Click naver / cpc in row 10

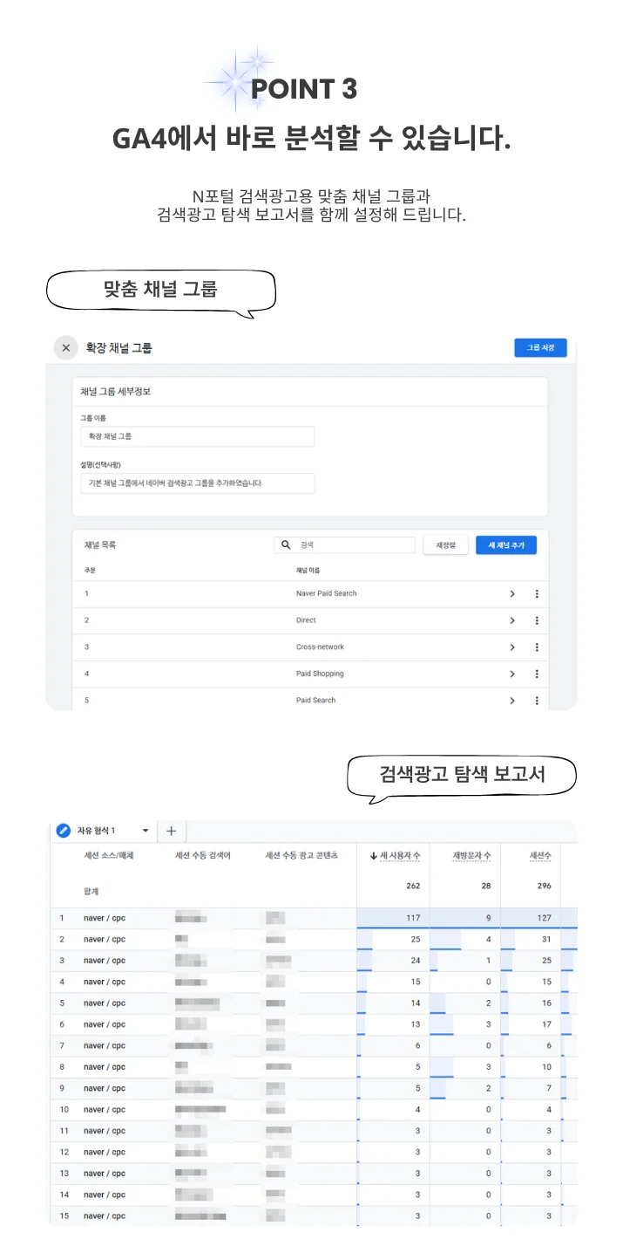(x=105, y=1110)
